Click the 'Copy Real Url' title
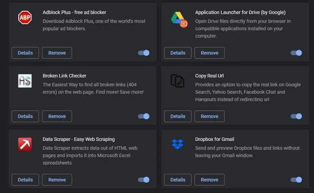 coord(209,76)
